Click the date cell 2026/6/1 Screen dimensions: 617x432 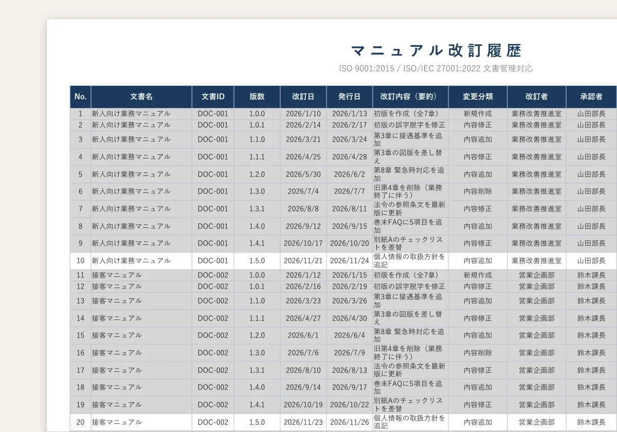pyautogui.click(x=303, y=335)
